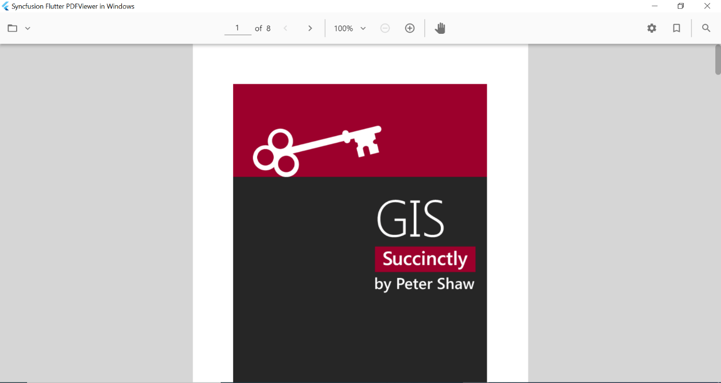
Task: Click the Flutter logo in title bar
Action: pyautogui.click(x=6, y=6)
